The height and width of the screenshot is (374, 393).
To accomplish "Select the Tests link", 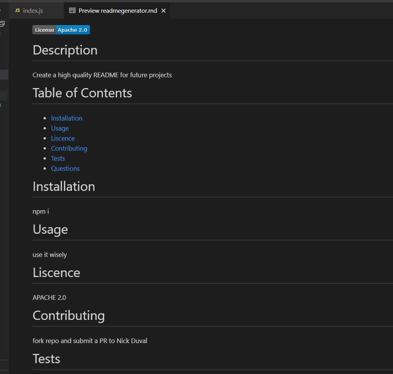I will 58,158.
